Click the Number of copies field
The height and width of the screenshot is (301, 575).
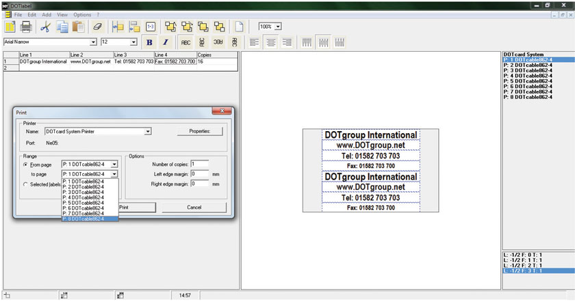[x=201, y=164]
